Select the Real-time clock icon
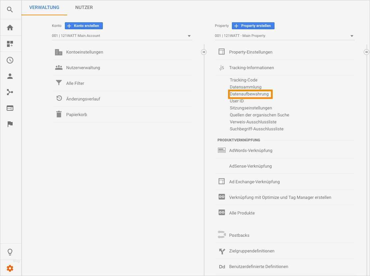Image resolution: width=370 pixels, height=276 pixels. [x=10, y=60]
